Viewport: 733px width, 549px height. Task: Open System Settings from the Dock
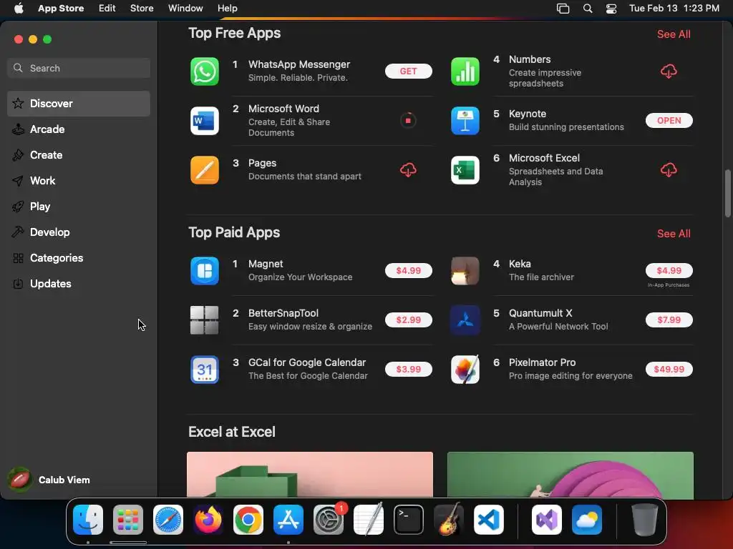point(329,520)
